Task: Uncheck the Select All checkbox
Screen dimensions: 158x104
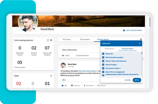Action: click(x=103, y=54)
